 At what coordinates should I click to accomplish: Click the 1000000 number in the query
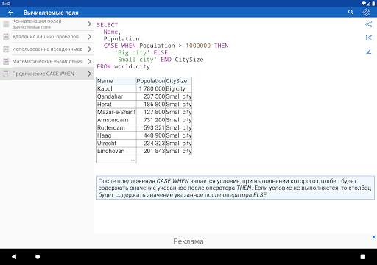pos(198,46)
